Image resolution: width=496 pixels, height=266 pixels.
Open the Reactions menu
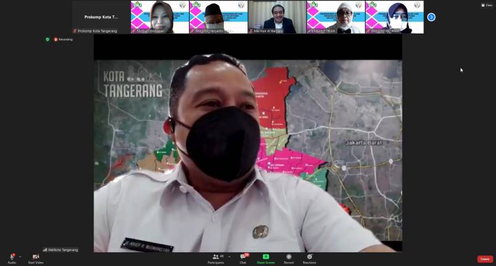(x=309, y=259)
